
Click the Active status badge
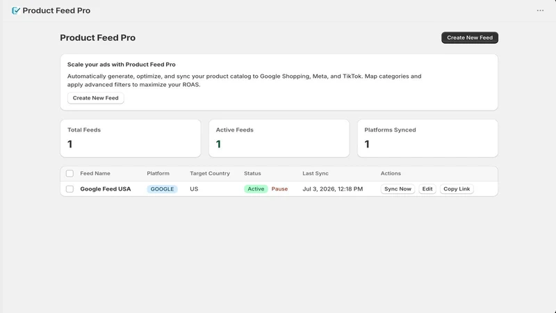[x=256, y=189]
